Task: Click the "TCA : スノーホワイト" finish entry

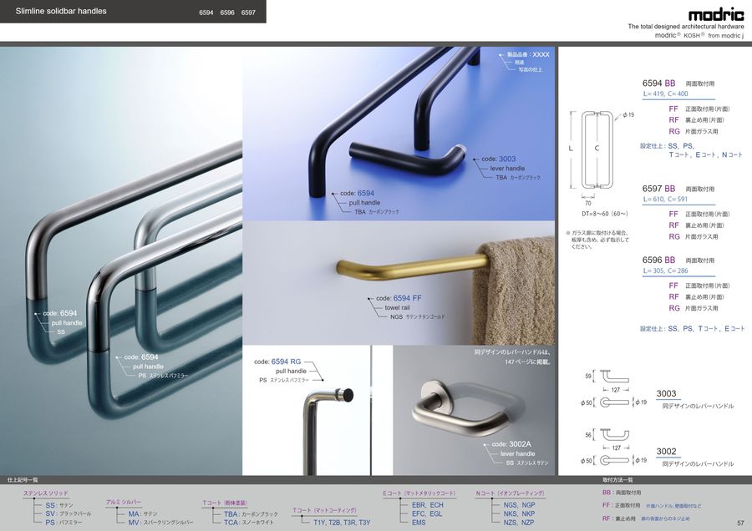Action: click(249, 523)
